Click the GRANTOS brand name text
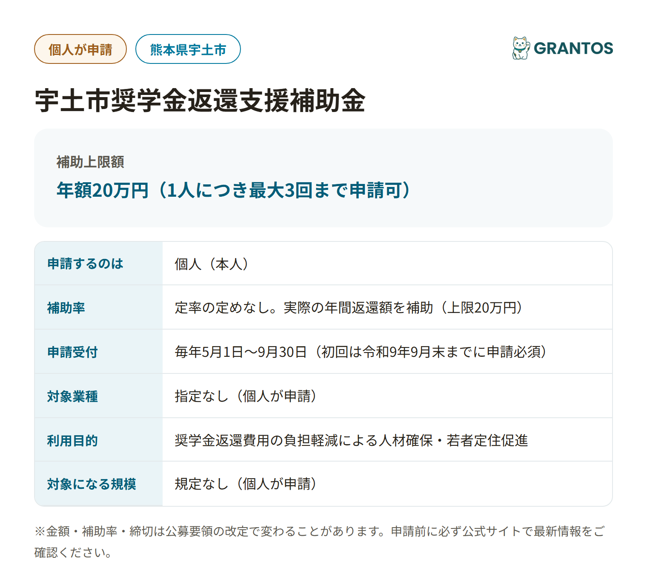The width and height of the screenshot is (647, 574). [x=573, y=49]
